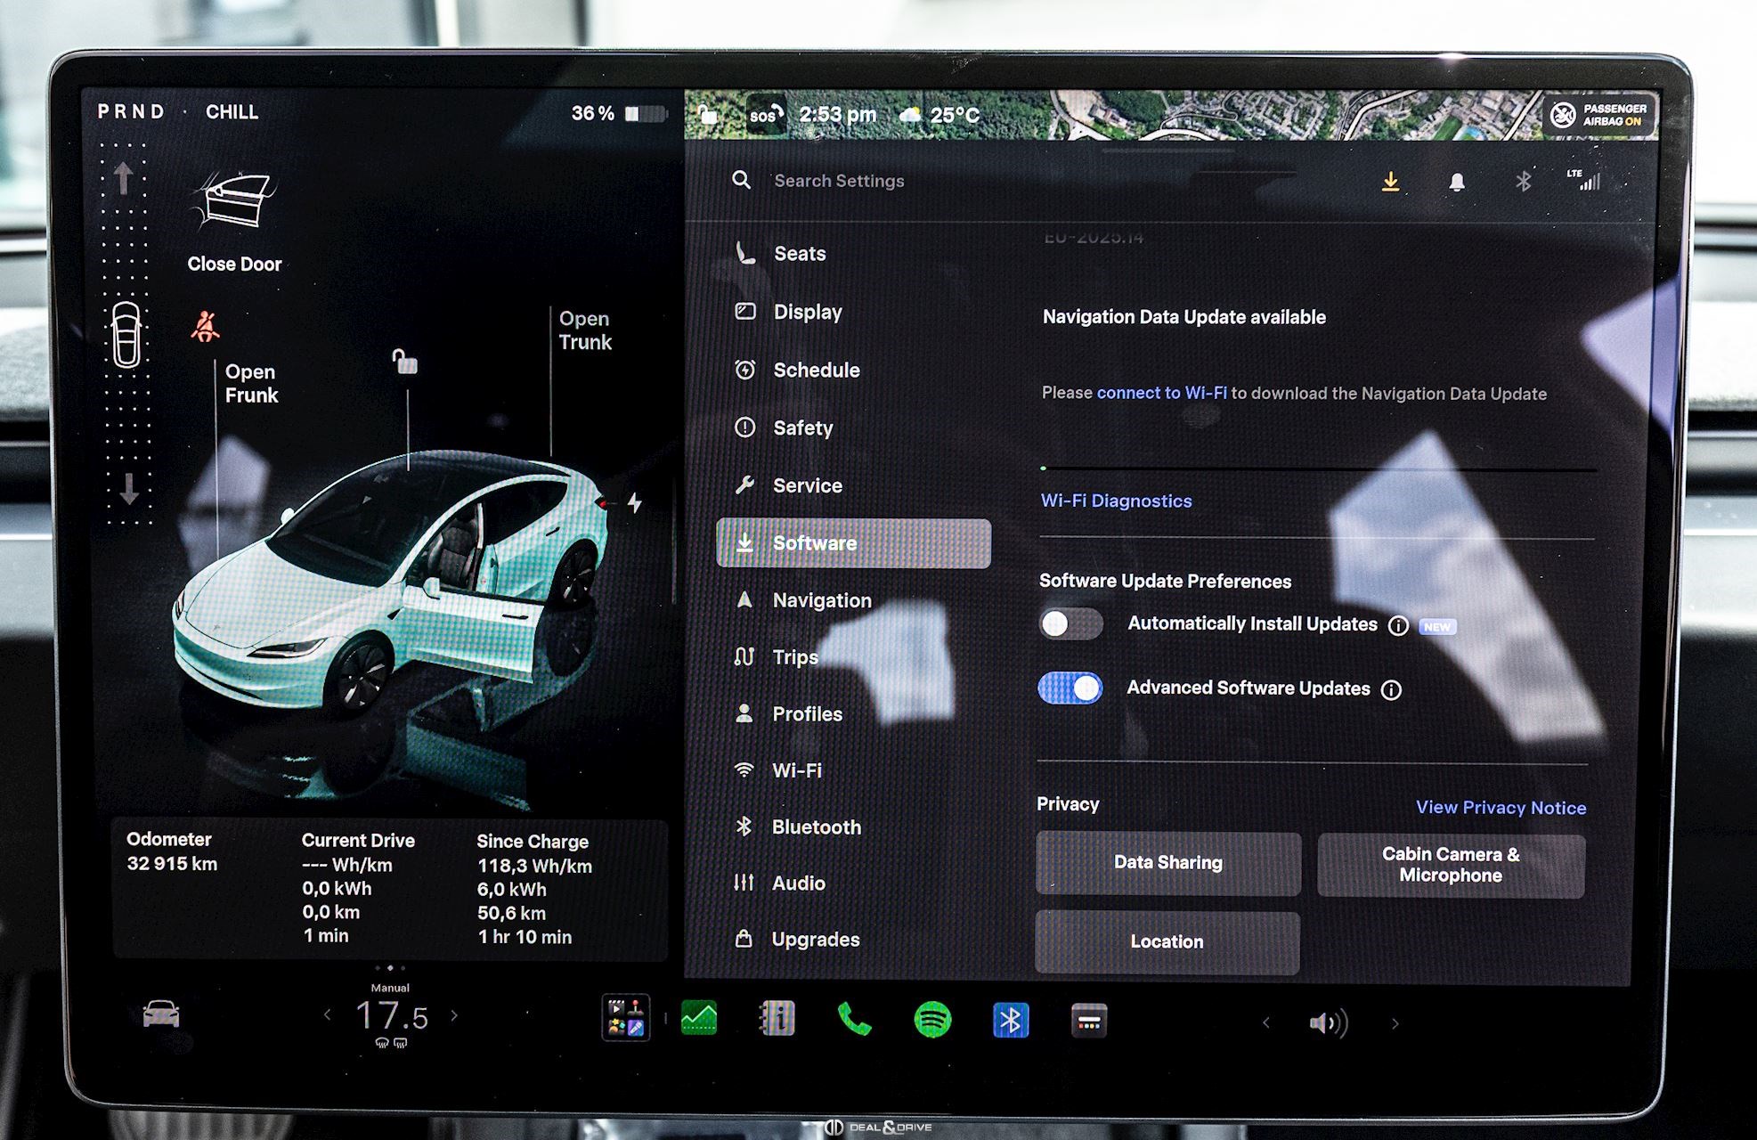Screen dimensions: 1757x1140
Task: Open the green Phone app
Action: (x=854, y=1019)
